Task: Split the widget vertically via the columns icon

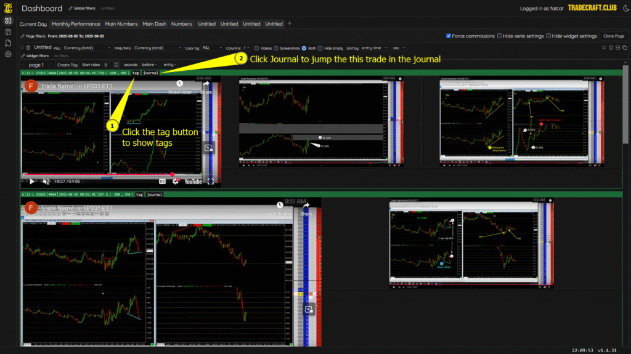Action: 611,48
